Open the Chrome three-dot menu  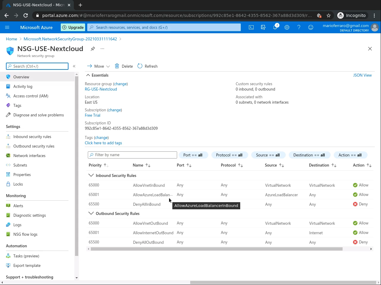pyautogui.click(x=374, y=15)
